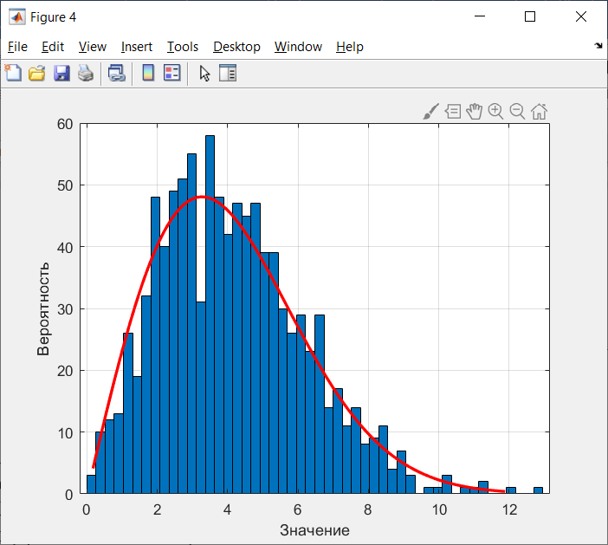Select the Brush data tool above axes
This screenshot has width=608, height=545.
click(430, 111)
